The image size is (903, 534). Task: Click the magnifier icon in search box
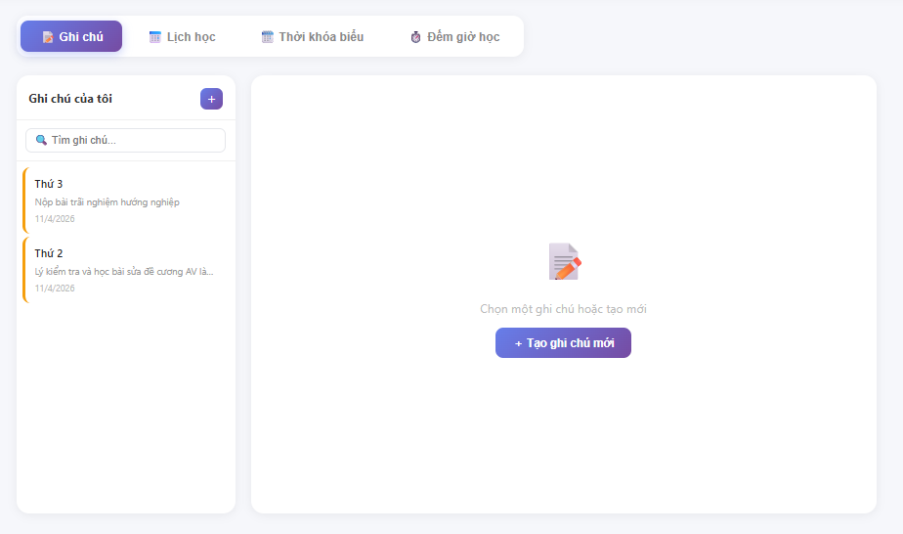coord(41,140)
